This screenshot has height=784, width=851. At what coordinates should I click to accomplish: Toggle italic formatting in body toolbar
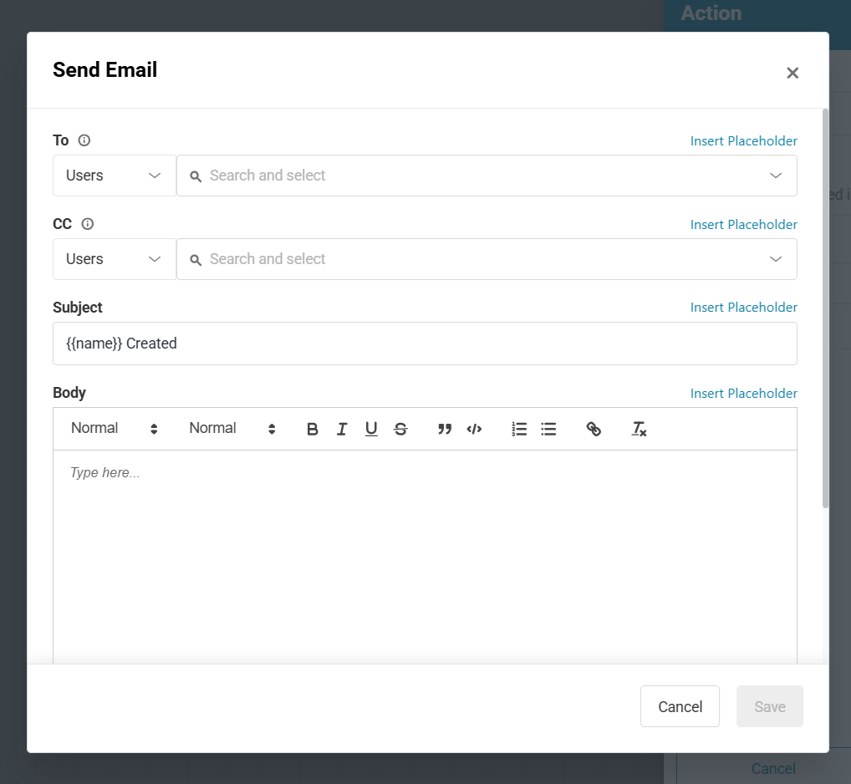click(341, 429)
